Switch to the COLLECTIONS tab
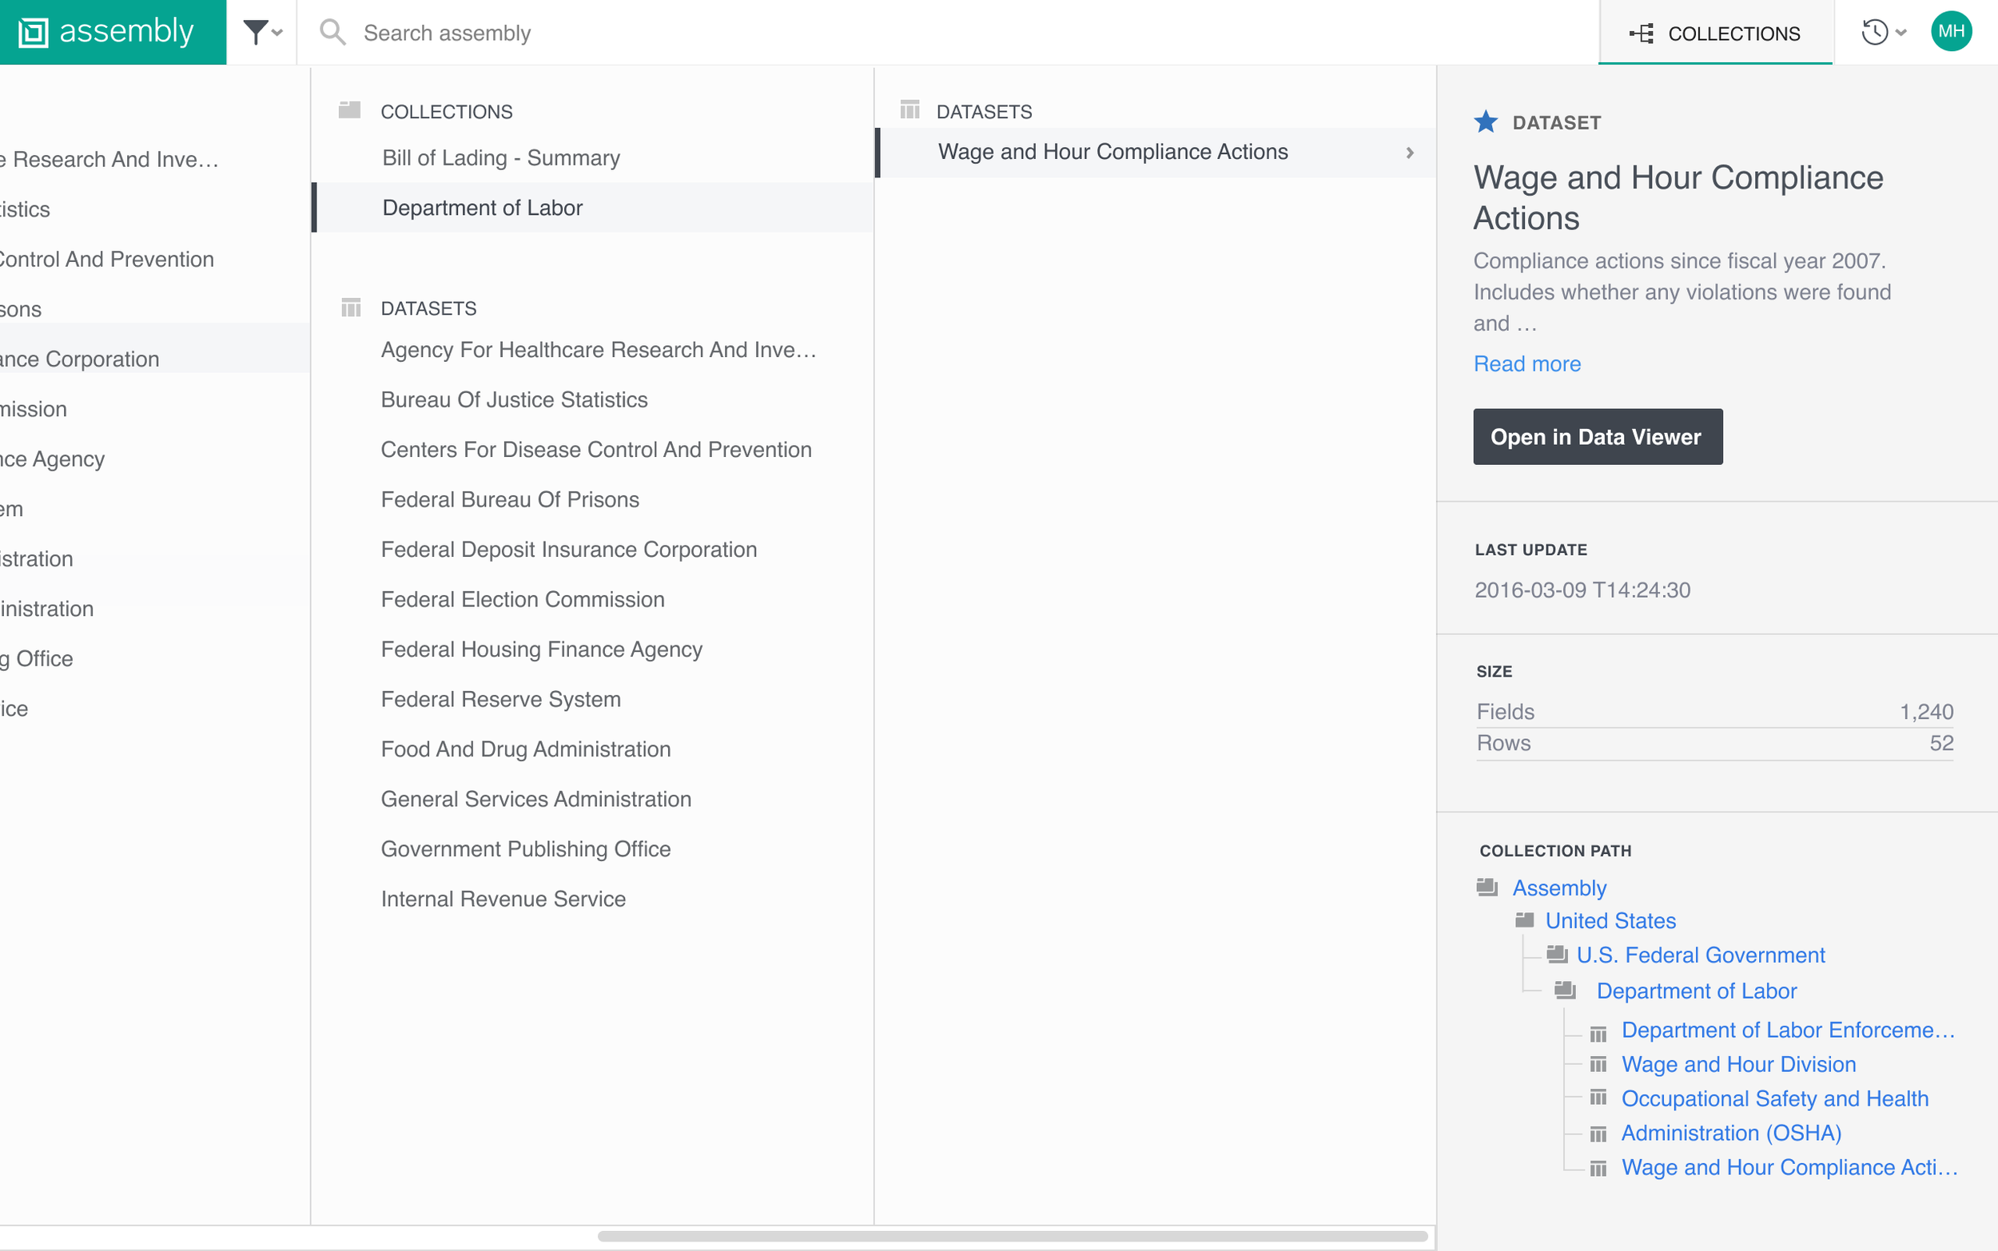 [x=1715, y=33]
